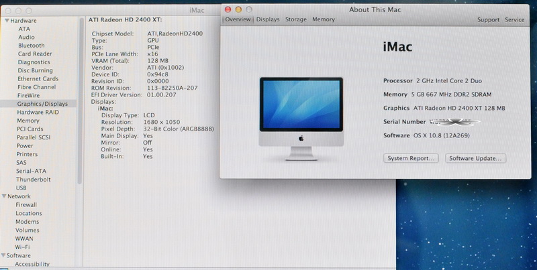Select Locations under Network

coord(29,213)
